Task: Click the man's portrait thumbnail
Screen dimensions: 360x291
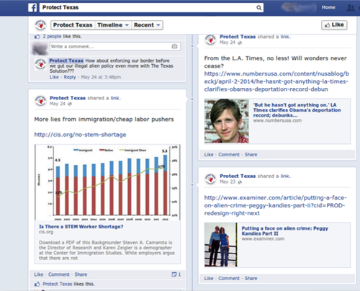Action: [x=227, y=121]
